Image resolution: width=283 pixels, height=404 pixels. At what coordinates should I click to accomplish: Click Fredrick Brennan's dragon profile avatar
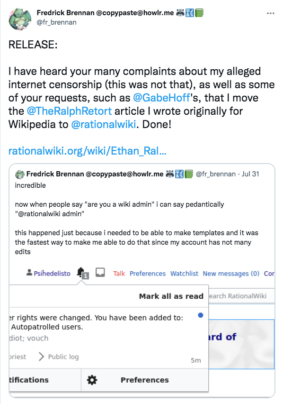(x=20, y=19)
